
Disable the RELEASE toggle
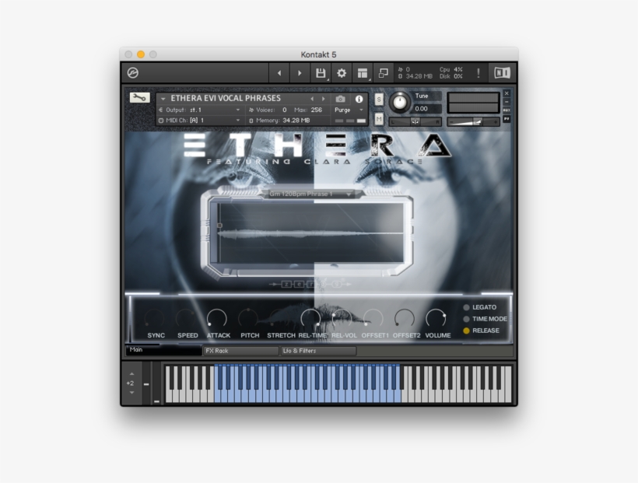tap(467, 330)
